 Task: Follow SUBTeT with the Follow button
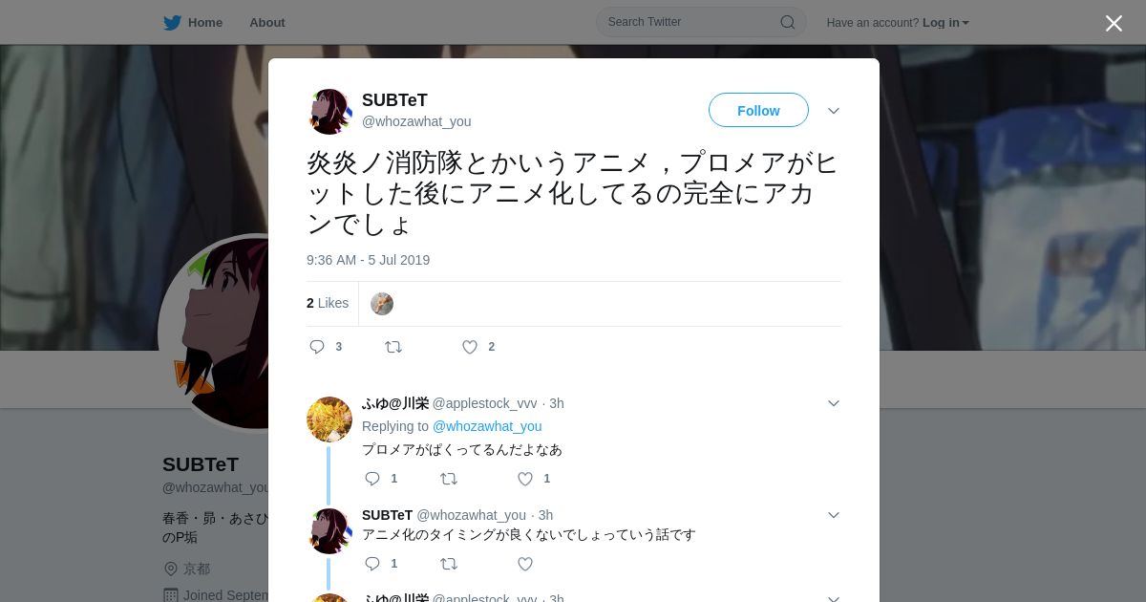(x=758, y=111)
